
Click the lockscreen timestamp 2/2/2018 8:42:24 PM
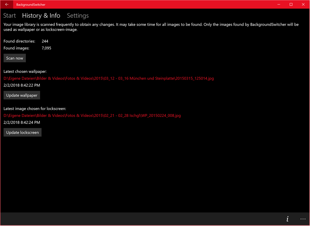22,122
